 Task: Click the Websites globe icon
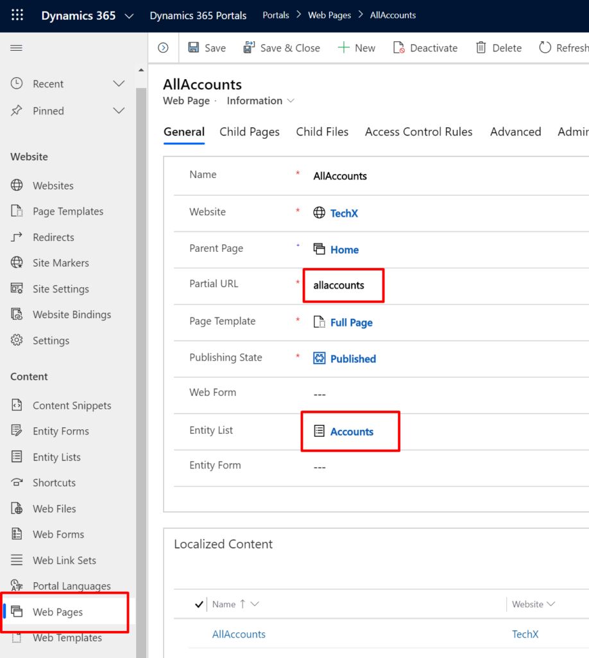click(17, 185)
